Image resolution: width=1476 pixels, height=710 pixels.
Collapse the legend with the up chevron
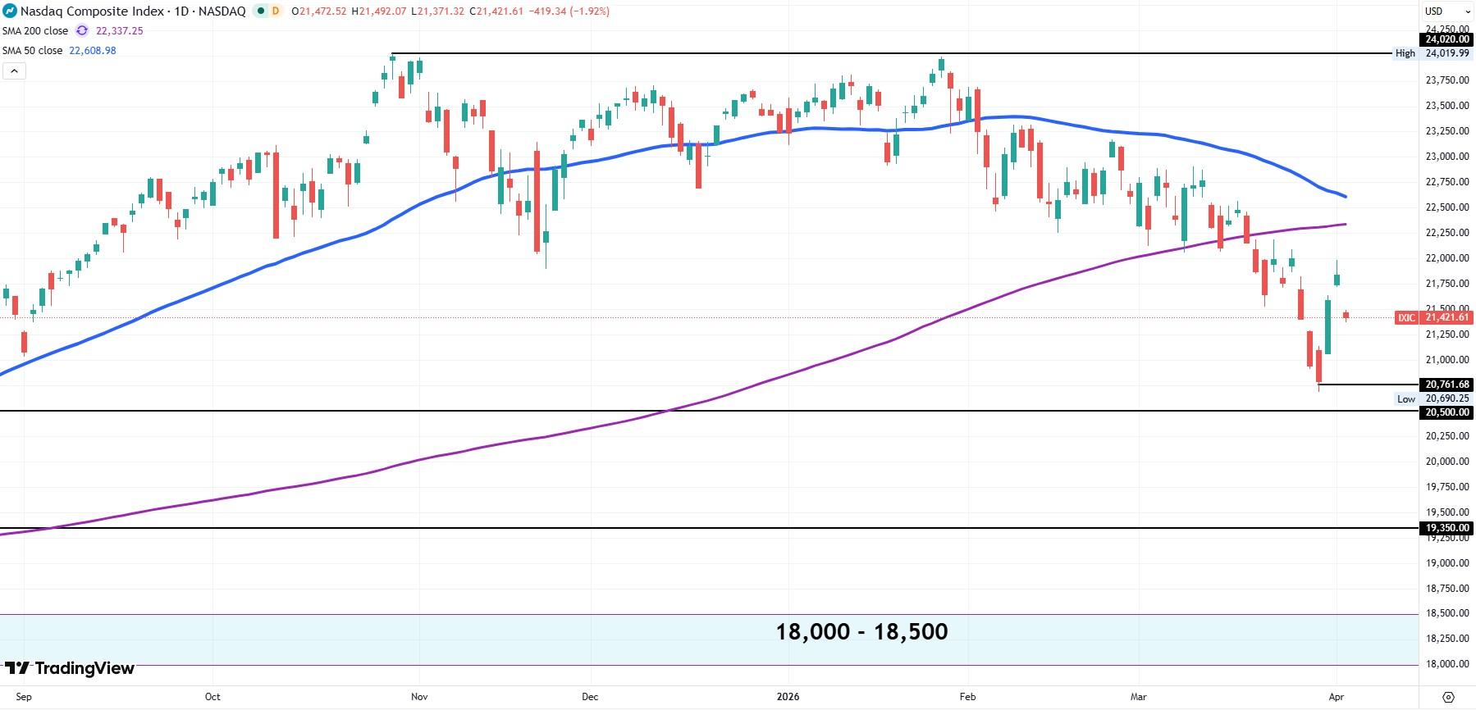point(14,70)
